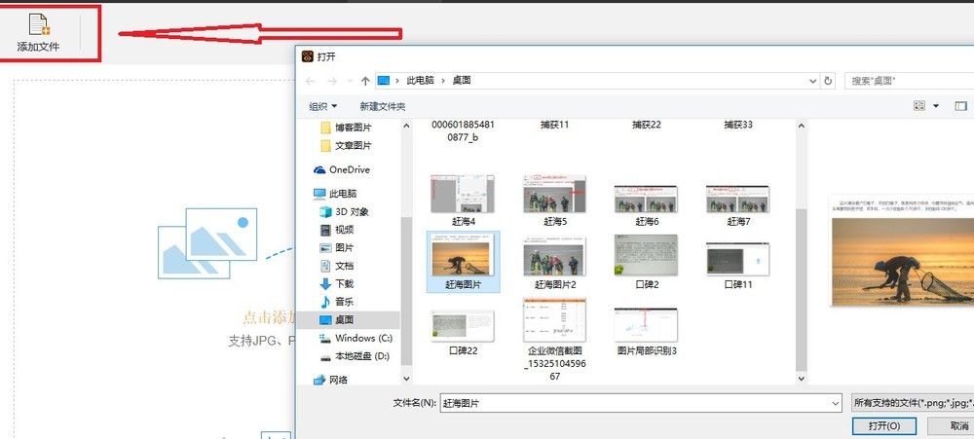
Task: Select file 捕获22
Action: [x=646, y=125]
